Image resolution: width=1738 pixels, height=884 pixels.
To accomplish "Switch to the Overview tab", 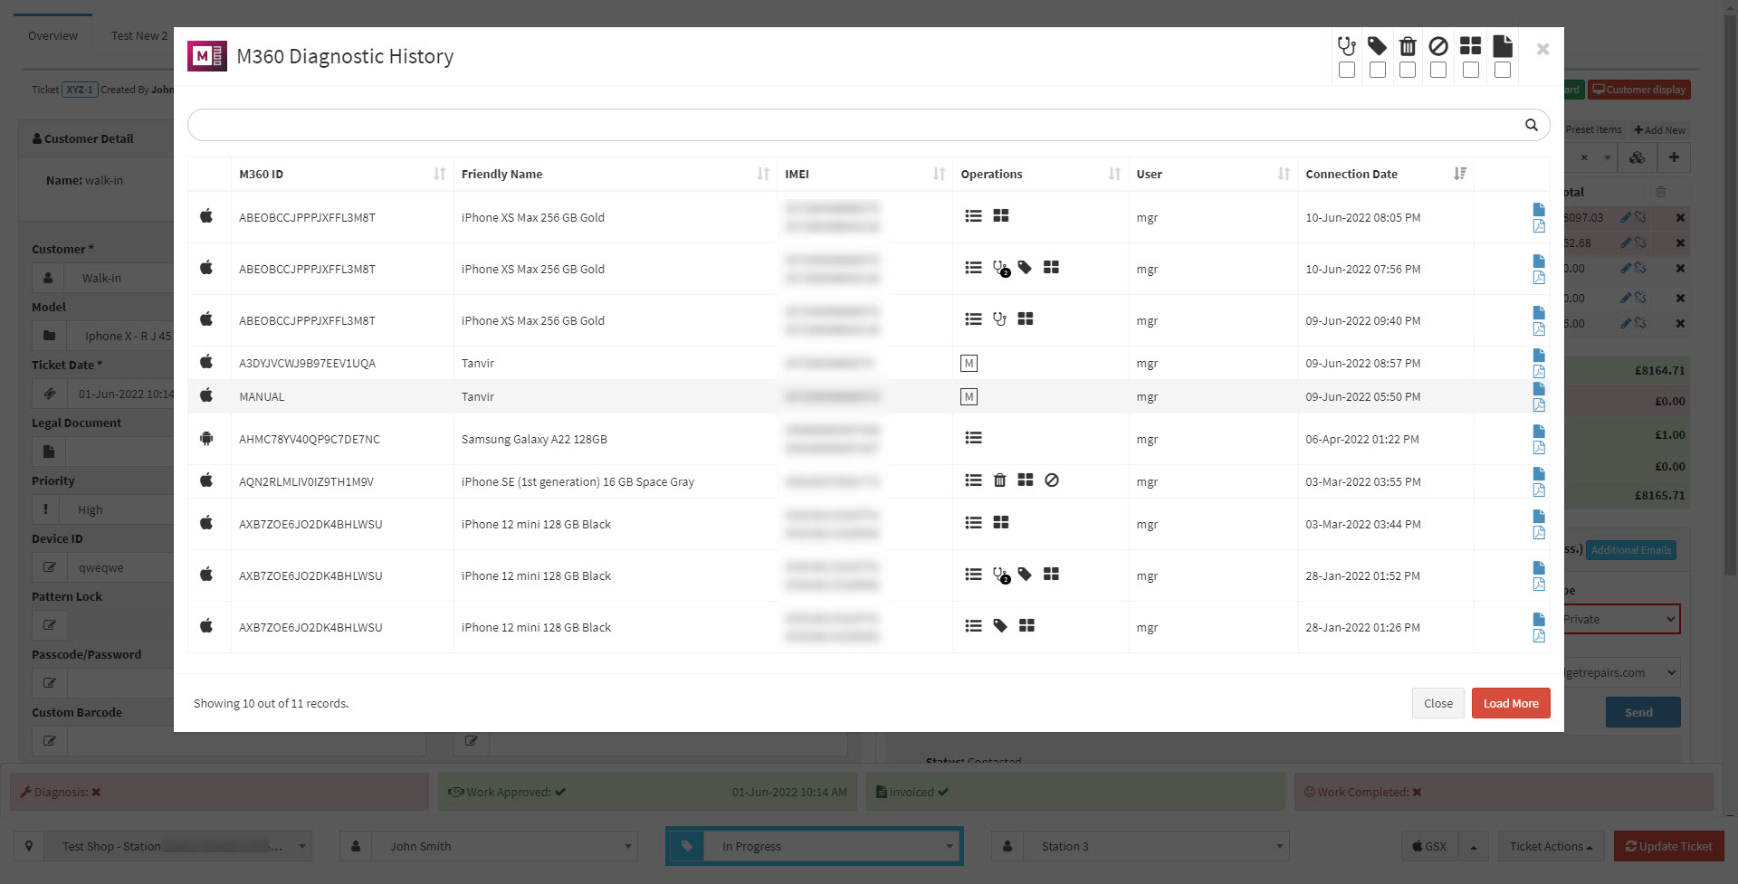I will coord(53,36).
